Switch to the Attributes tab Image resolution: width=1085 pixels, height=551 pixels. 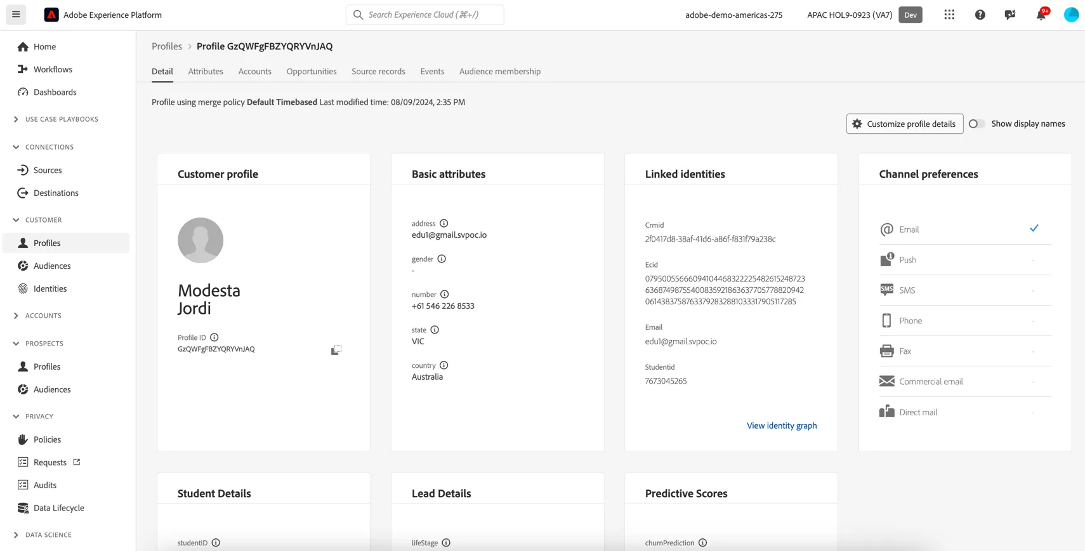[x=206, y=72]
